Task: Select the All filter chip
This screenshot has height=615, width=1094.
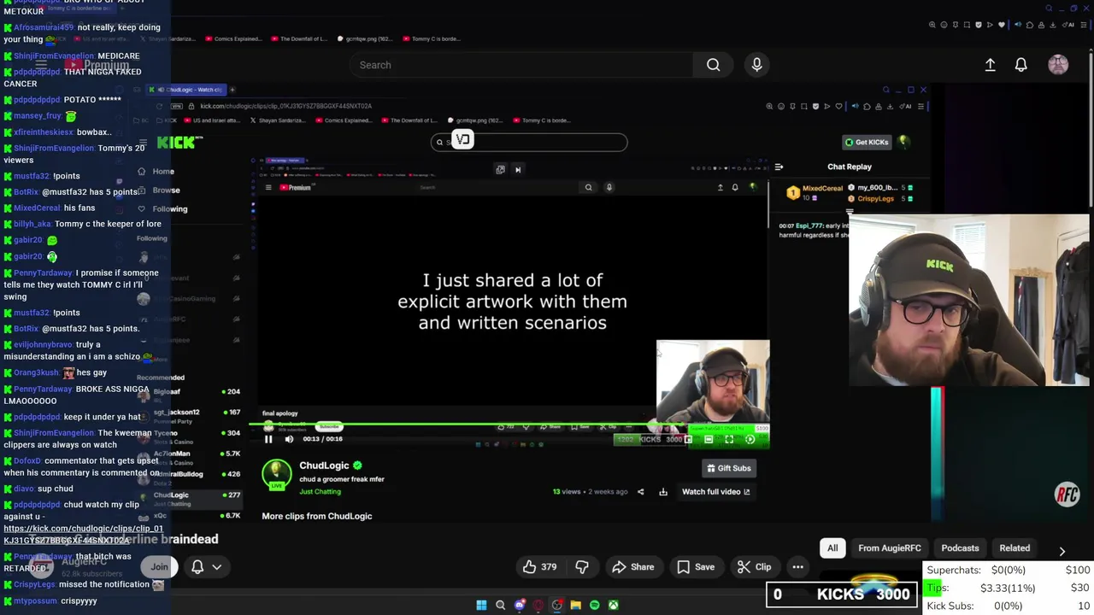Action: (x=832, y=548)
